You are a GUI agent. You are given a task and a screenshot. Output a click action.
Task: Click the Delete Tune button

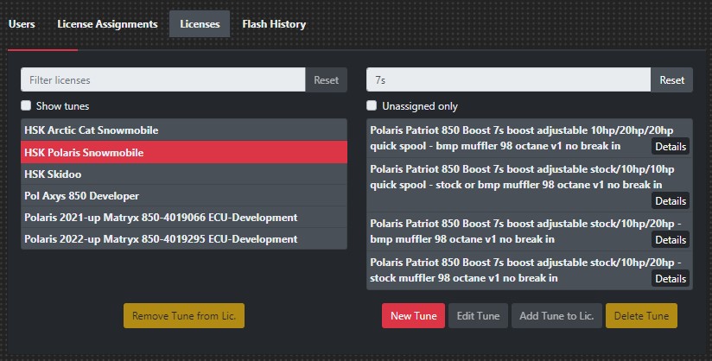click(x=641, y=315)
